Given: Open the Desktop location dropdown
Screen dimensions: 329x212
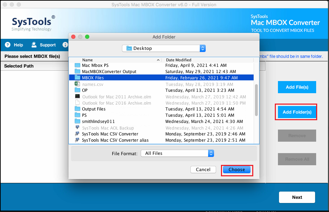Looking at the screenshot, I should coord(164,48).
